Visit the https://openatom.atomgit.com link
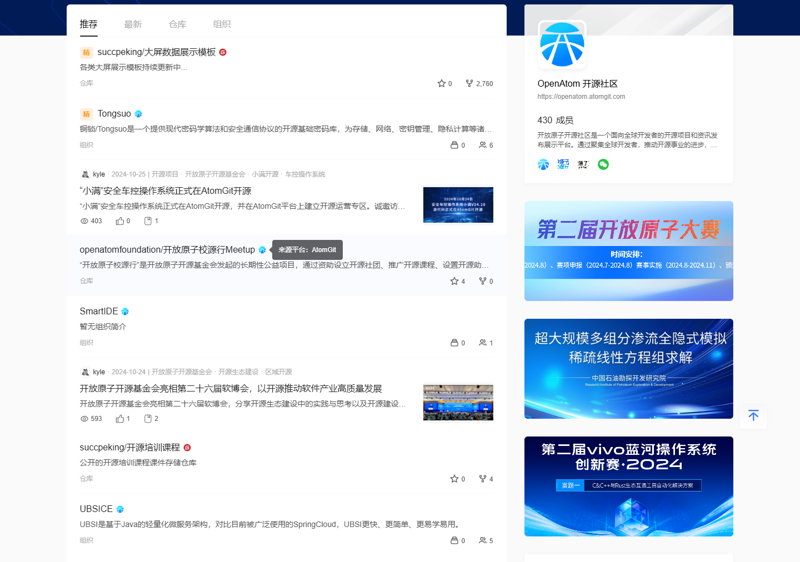Viewport: 800px width, 562px height. click(581, 97)
